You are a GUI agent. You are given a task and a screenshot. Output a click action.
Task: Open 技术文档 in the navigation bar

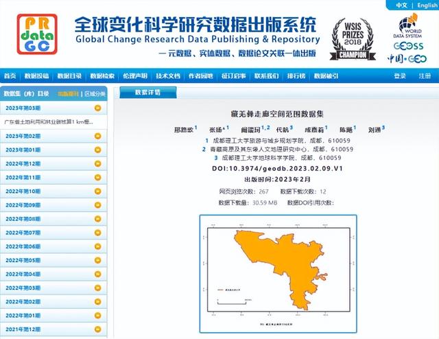tap(168, 75)
